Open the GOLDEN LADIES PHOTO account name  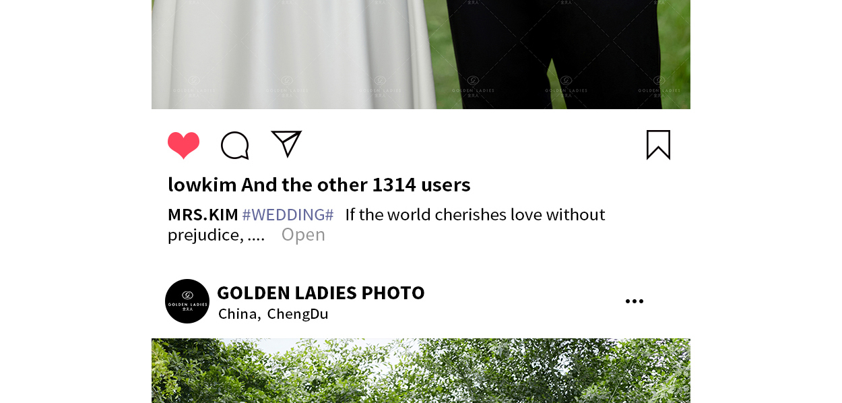321,292
